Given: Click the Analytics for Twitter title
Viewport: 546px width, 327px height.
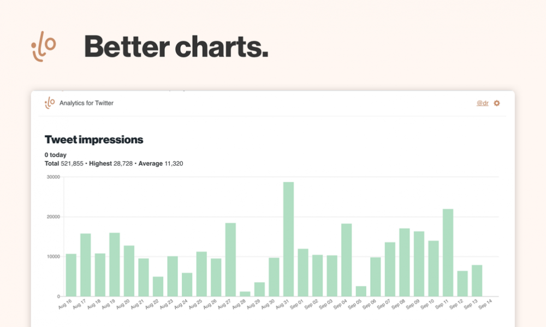Looking at the screenshot, I should click(86, 103).
